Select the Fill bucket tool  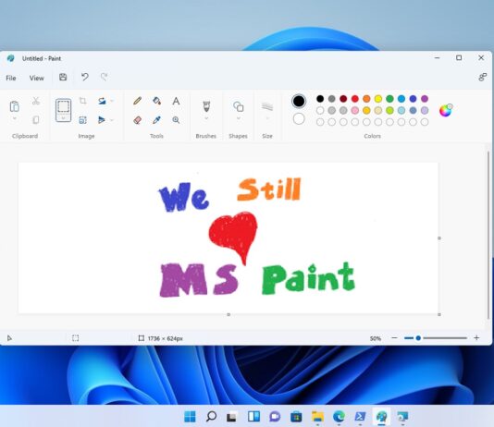tap(156, 101)
